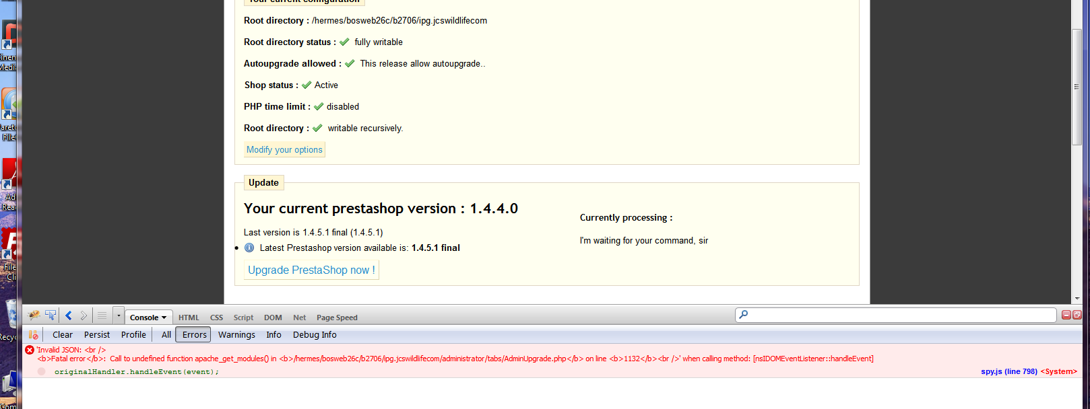The height and width of the screenshot is (409, 1090).
Task: Toggle the Persist console option
Action: (97, 334)
